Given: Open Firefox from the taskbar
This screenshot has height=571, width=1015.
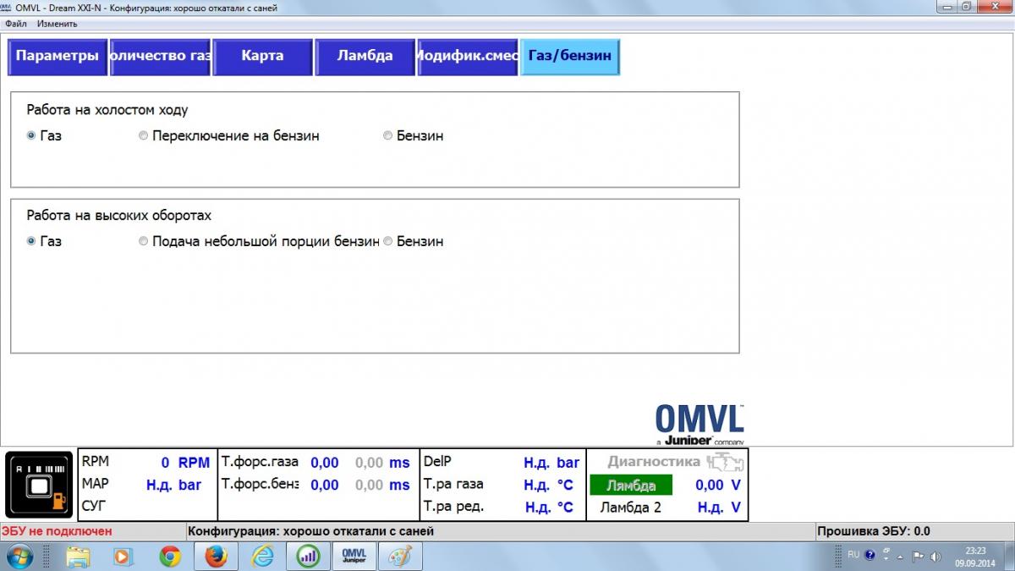Looking at the screenshot, I should tap(217, 556).
